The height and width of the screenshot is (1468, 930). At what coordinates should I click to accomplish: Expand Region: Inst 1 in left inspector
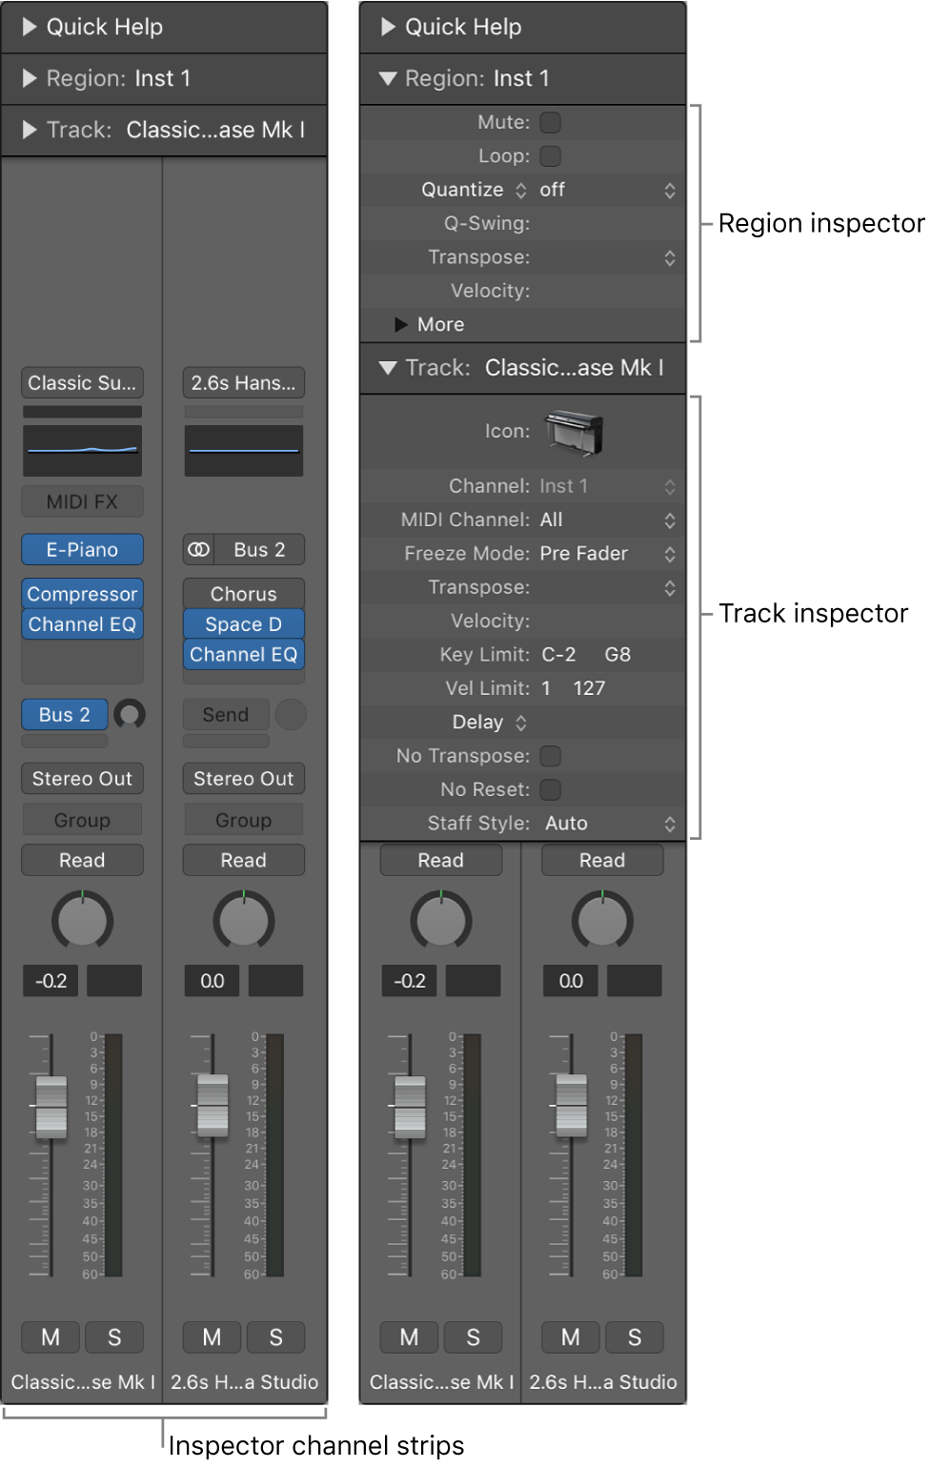tap(30, 78)
